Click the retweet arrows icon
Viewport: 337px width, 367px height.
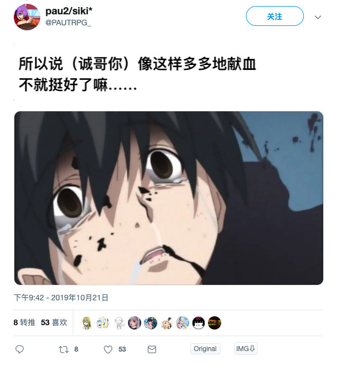click(x=63, y=349)
